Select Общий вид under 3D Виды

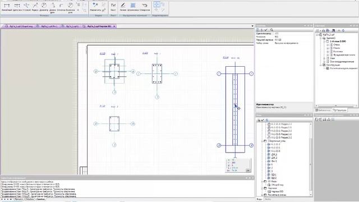pos(278,185)
